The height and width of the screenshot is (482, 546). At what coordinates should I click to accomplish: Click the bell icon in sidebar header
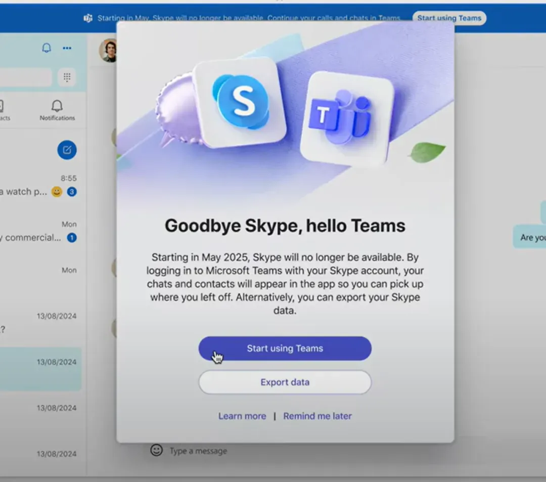(47, 48)
